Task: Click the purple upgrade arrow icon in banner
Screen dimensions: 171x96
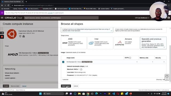Action: [2, 13]
